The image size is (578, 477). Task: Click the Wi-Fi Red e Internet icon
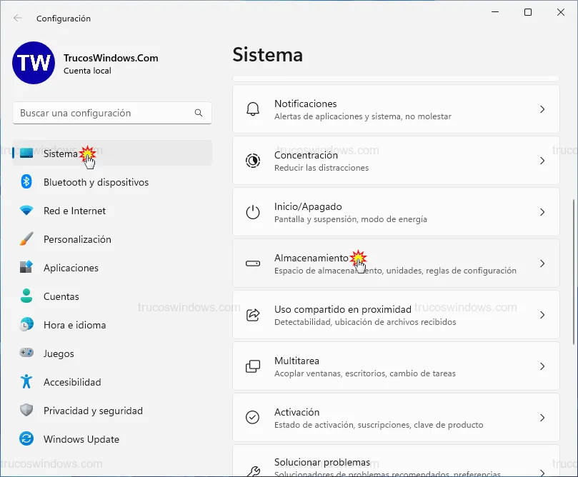[x=26, y=211]
